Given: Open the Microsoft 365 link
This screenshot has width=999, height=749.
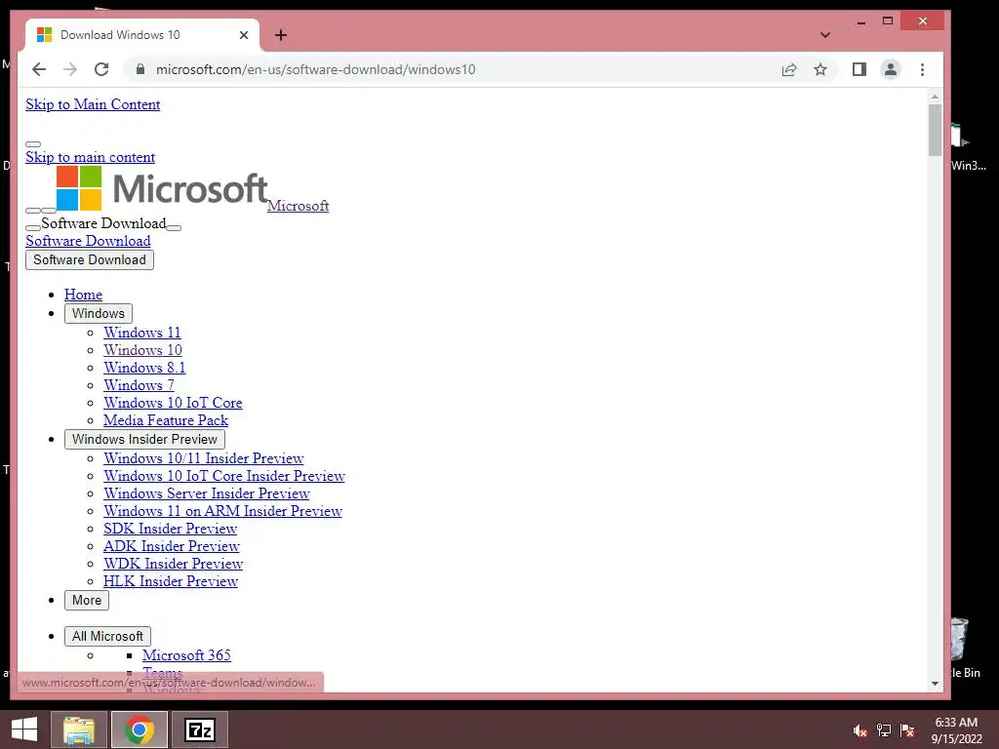Looking at the screenshot, I should point(186,655).
